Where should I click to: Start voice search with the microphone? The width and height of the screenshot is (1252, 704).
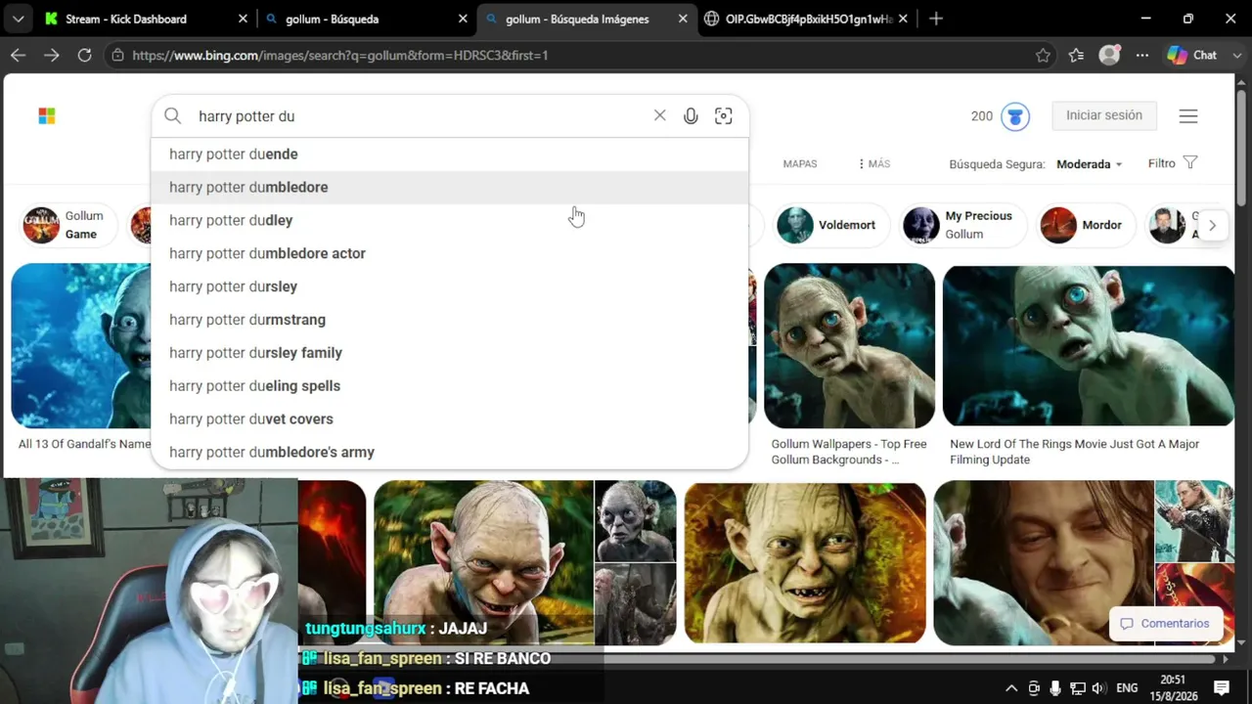[x=691, y=116]
